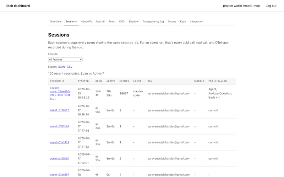Click project world-model-mcp in header
This screenshot has width=284, height=177.
[x=241, y=6]
